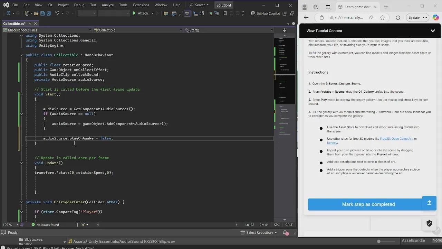Open Edge extensions puzzle icon
The width and height of the screenshot is (442, 249).
[398, 18]
